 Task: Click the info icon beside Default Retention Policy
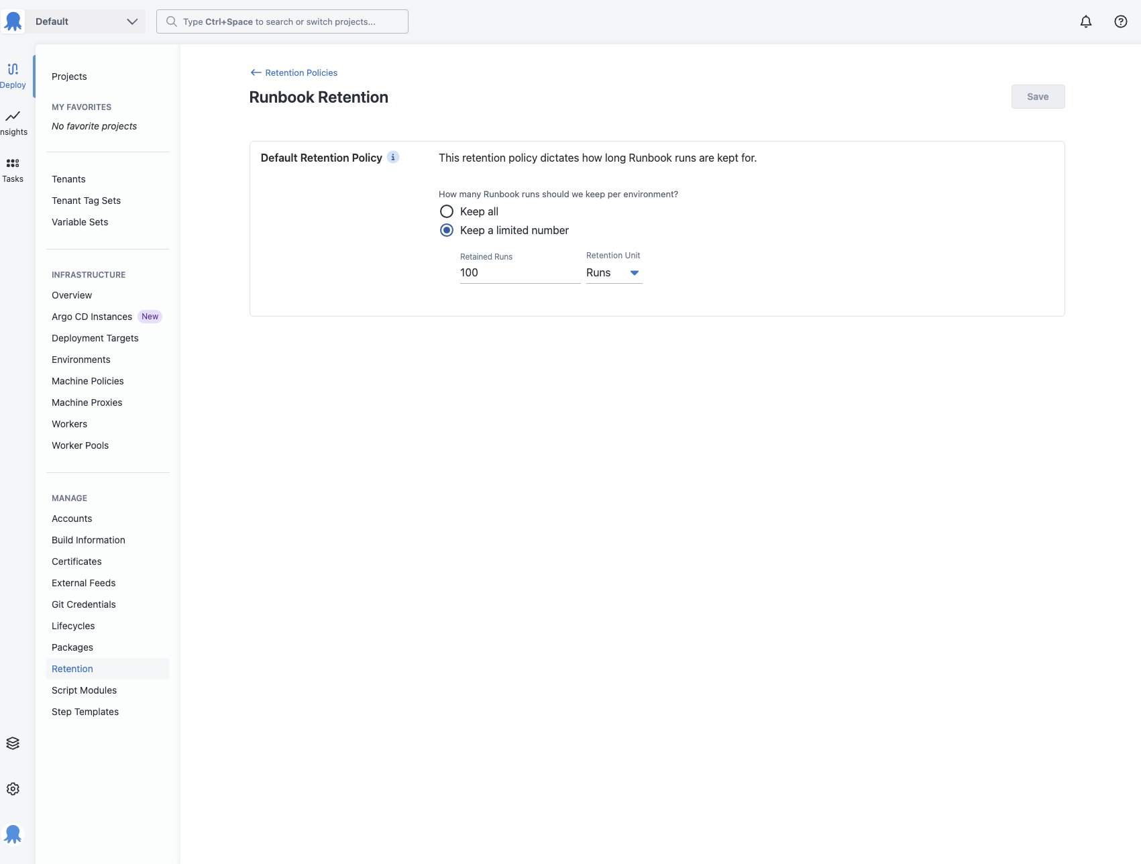pyautogui.click(x=393, y=157)
